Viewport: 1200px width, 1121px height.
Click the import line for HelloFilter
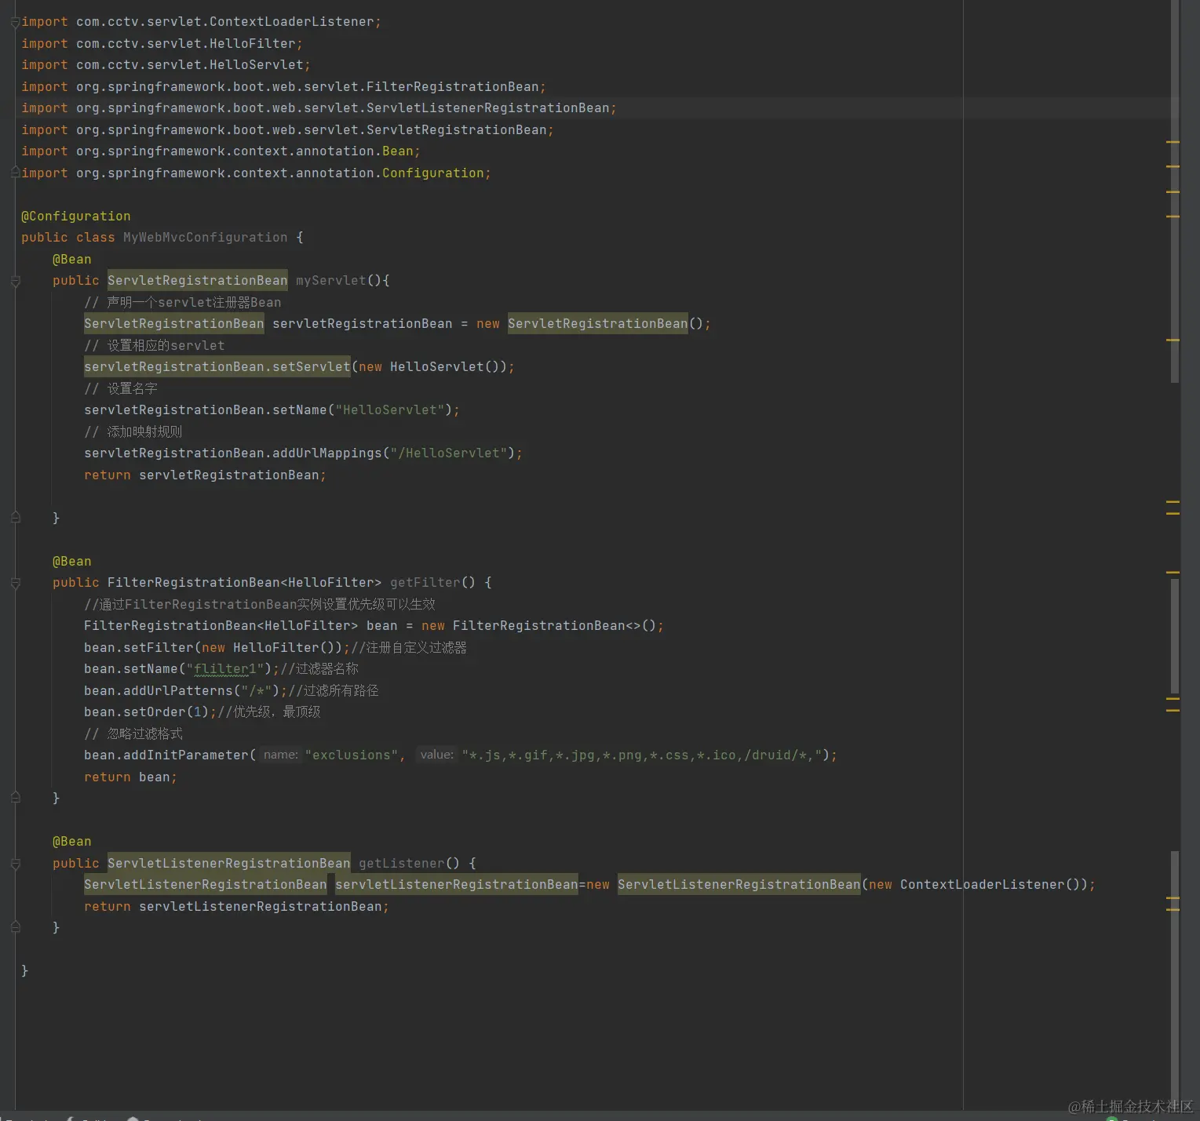pos(162,43)
